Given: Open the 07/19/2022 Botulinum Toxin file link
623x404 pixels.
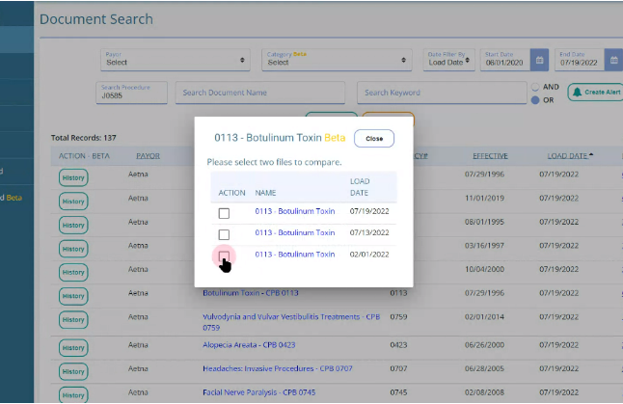Looking at the screenshot, I should [294, 212].
